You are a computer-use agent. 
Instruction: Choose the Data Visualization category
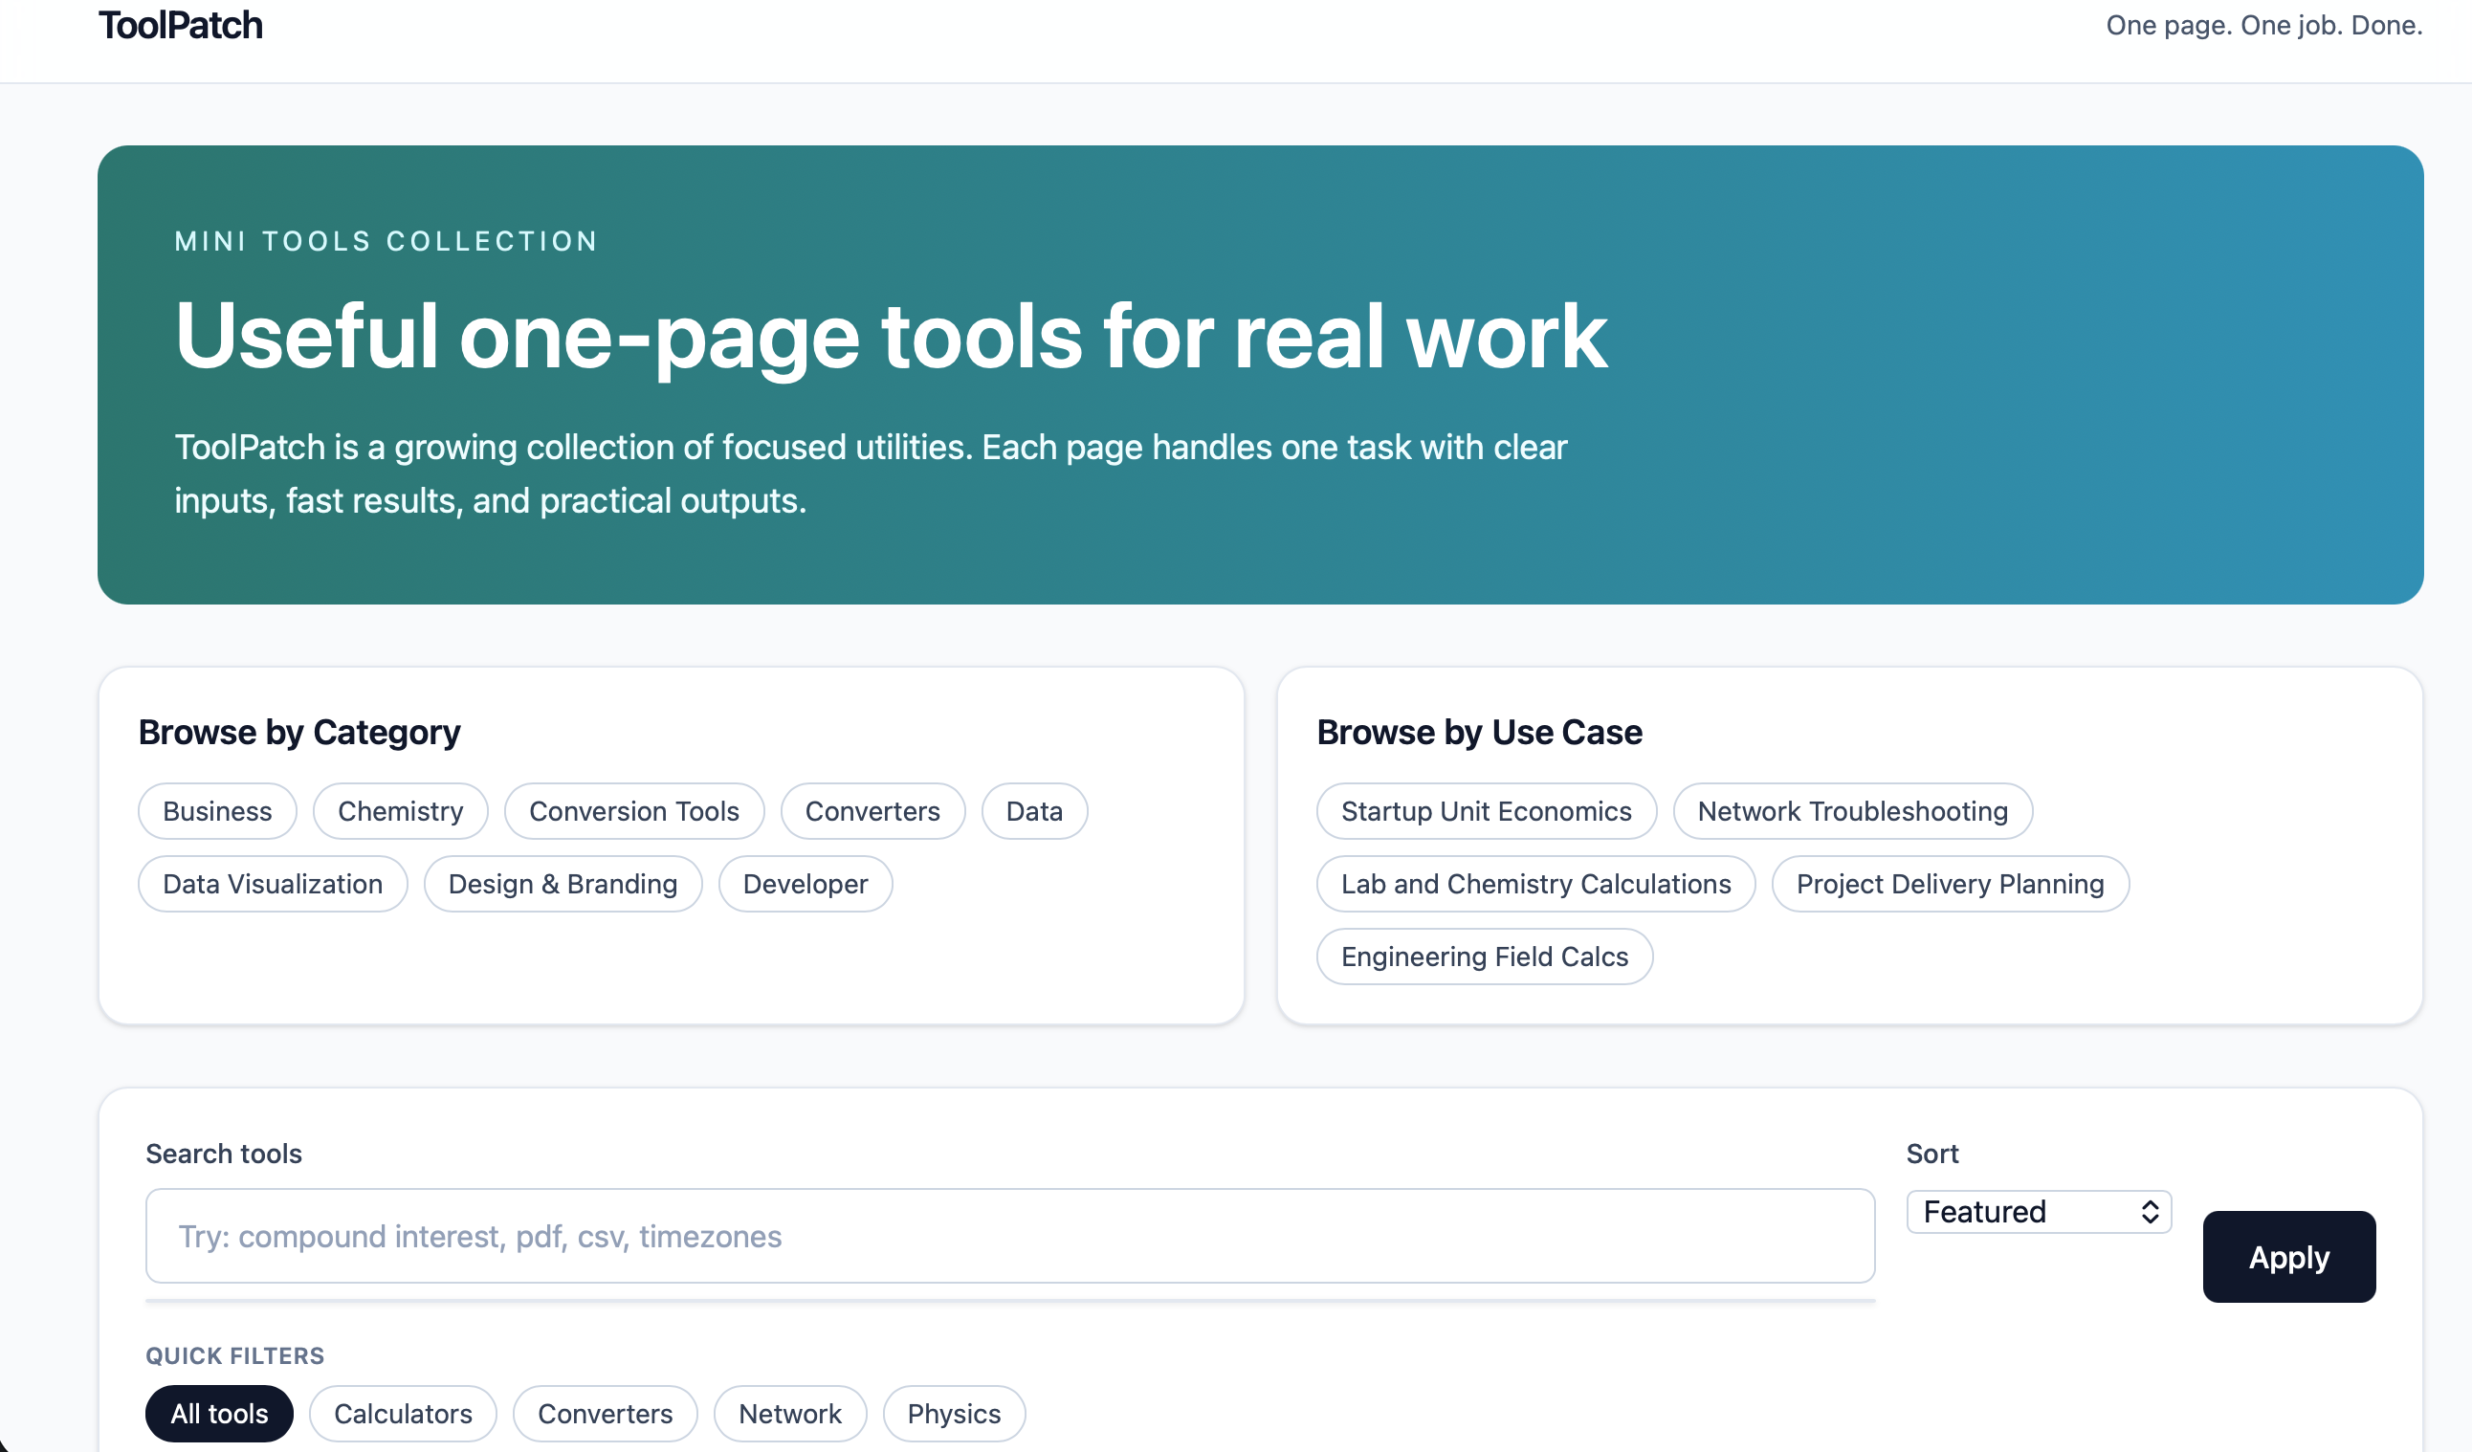coord(272,883)
